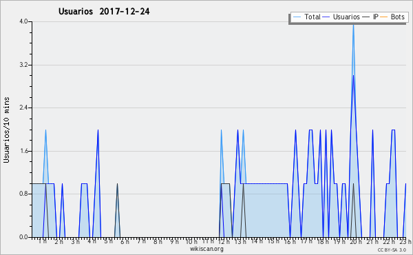Click the y-axis value 2.4
Screen dimensions: 413x255
point(23,108)
